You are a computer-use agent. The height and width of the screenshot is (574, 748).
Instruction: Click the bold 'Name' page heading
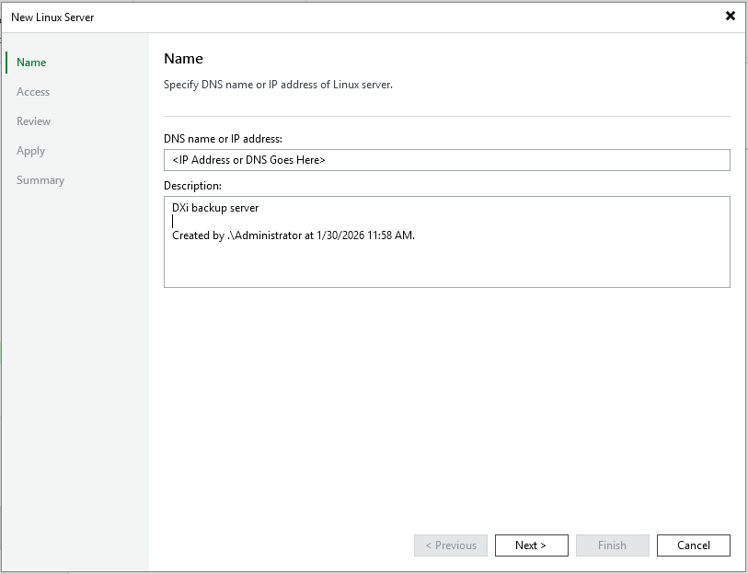(183, 59)
